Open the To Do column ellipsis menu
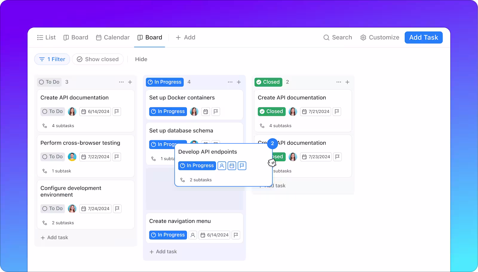 click(121, 82)
